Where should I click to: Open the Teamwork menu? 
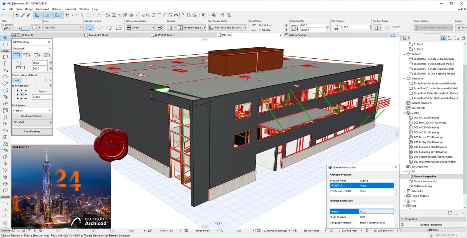point(70,9)
